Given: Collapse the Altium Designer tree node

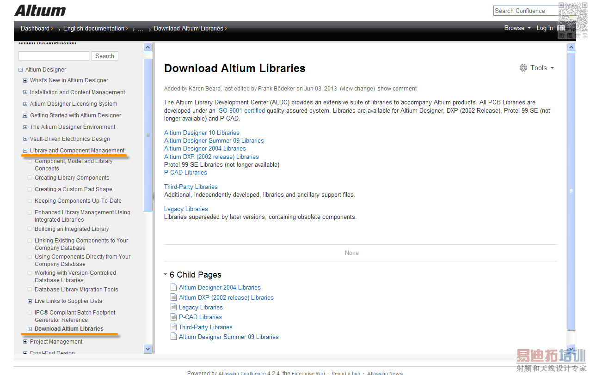Looking at the screenshot, I should pyautogui.click(x=20, y=70).
